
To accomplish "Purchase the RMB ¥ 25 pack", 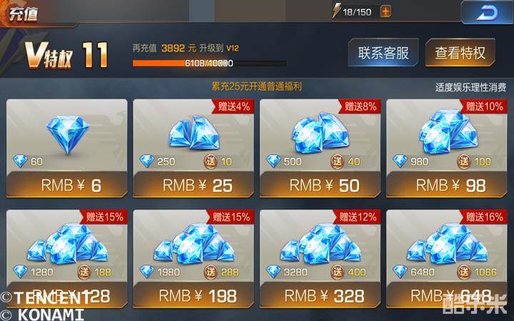I will pos(193,185).
